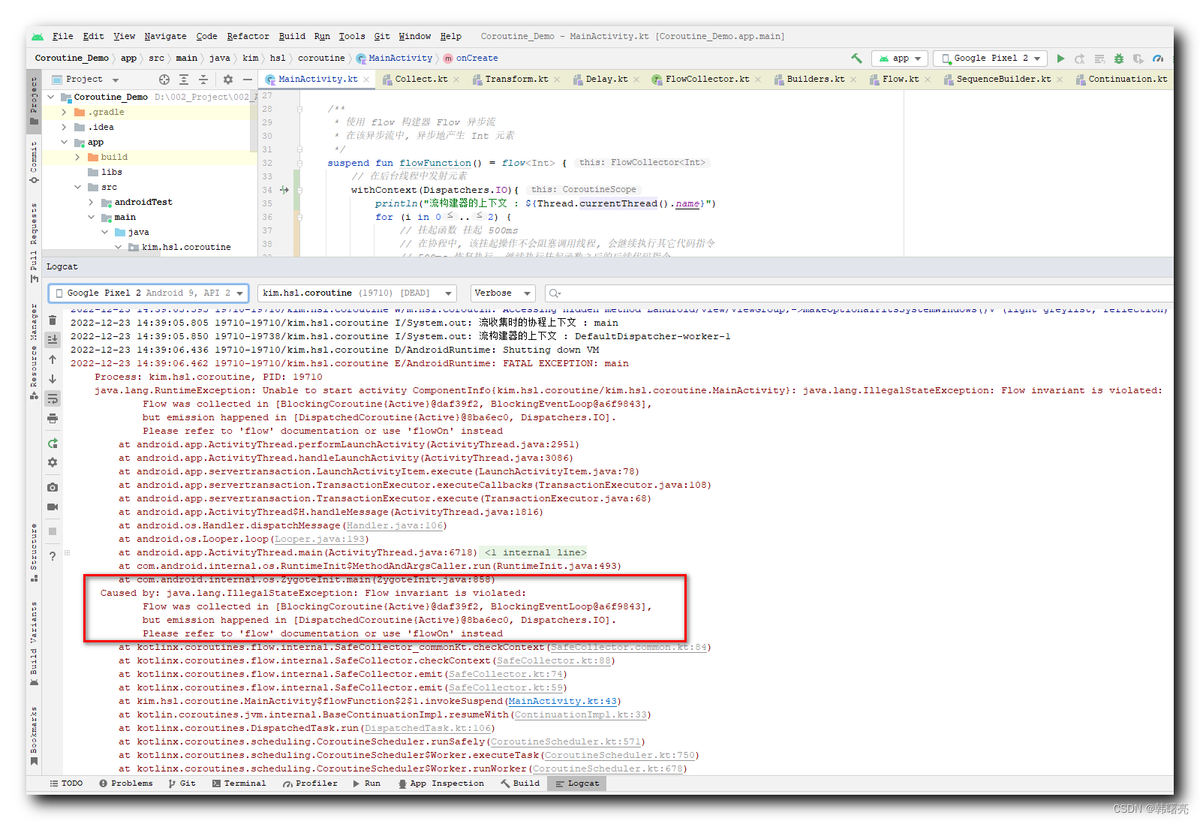Image resolution: width=1200 pixels, height=821 pixels.
Task: Open the Problems tool window
Action: [126, 783]
